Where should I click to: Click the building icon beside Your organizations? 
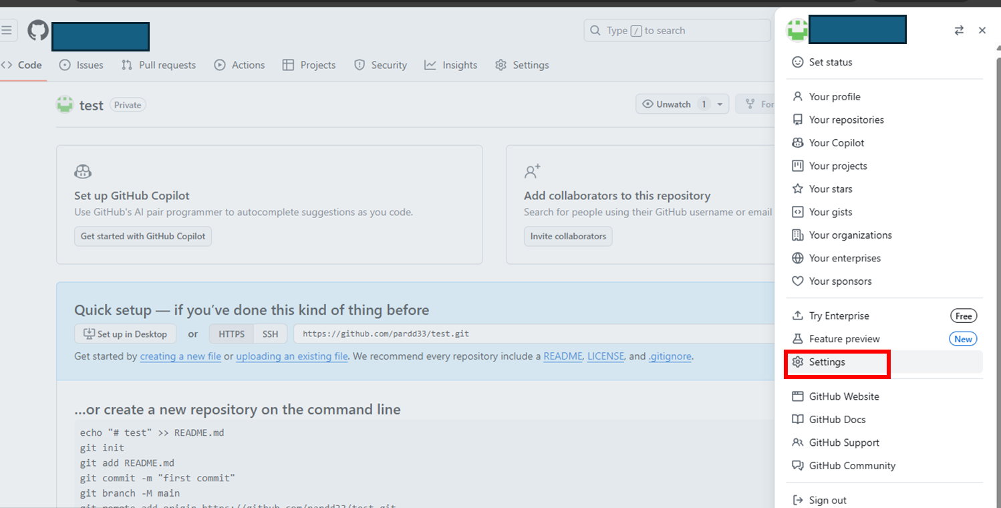[x=797, y=235]
